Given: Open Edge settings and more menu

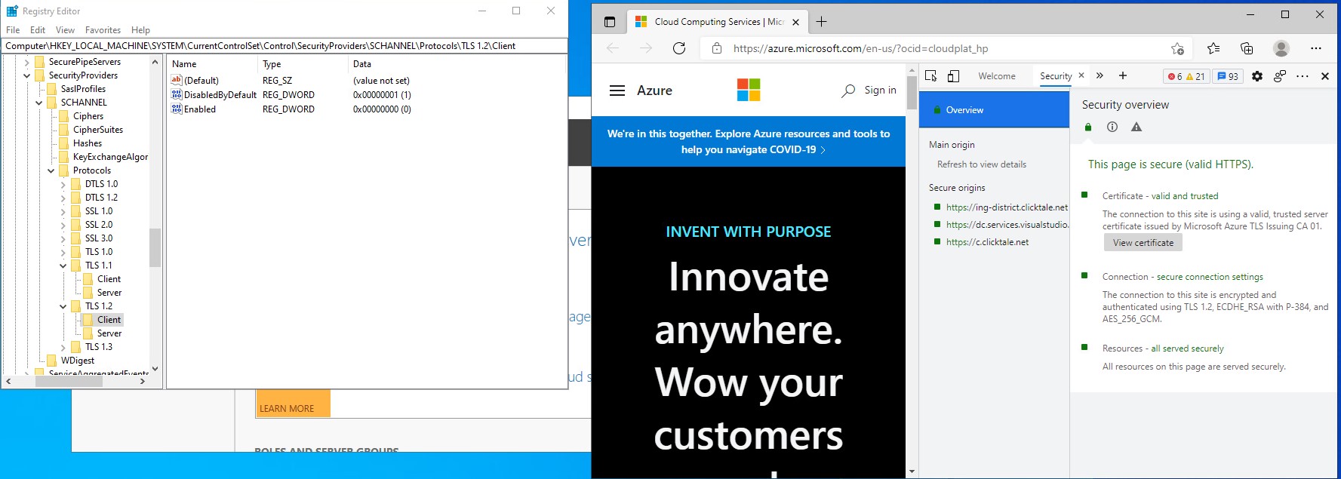Looking at the screenshot, I should point(1316,48).
